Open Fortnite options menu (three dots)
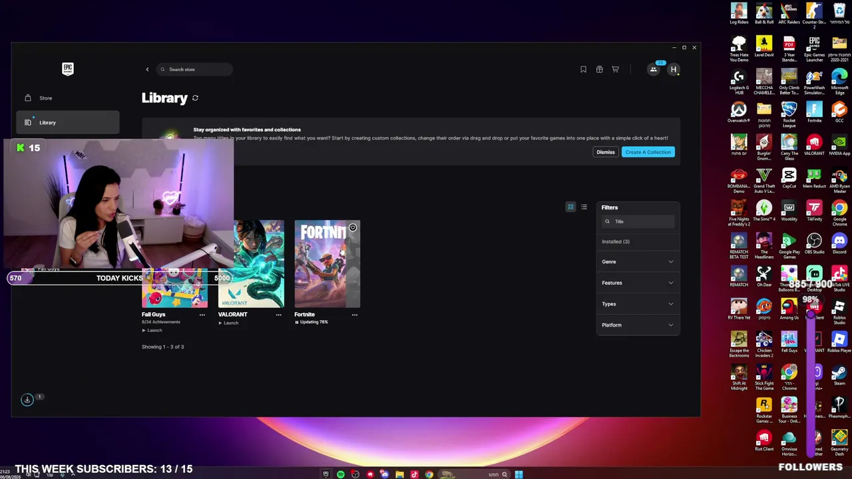The height and width of the screenshot is (479, 852). [355, 315]
